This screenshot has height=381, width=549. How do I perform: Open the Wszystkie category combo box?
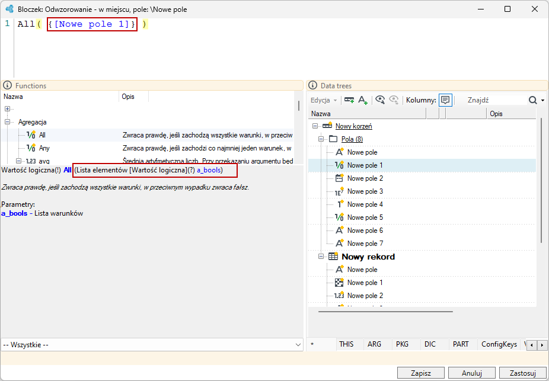(x=152, y=345)
